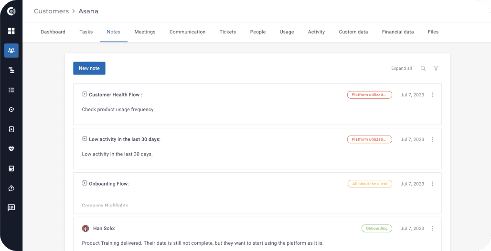Open the health heart icon in sidebar
Image resolution: width=491 pixels, height=251 pixels.
coord(11,149)
